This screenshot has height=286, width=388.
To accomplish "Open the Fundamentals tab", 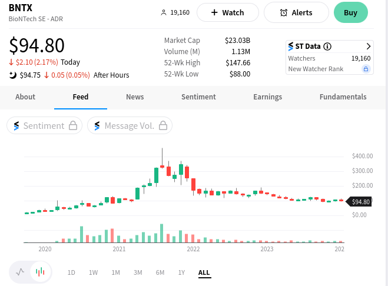I will pos(343,97).
